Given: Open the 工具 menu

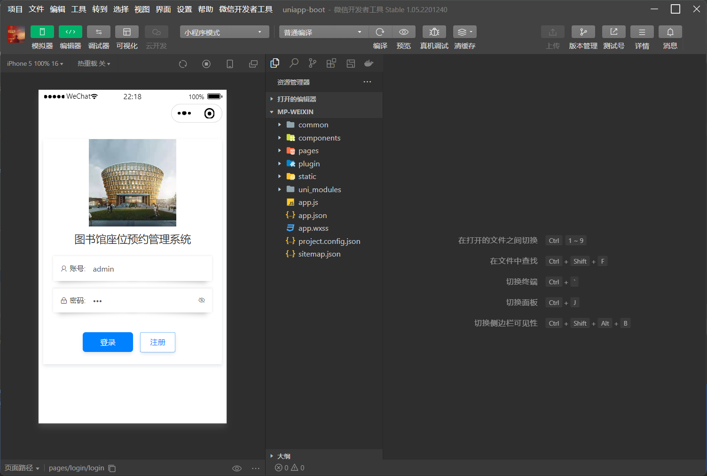Looking at the screenshot, I should point(79,9).
